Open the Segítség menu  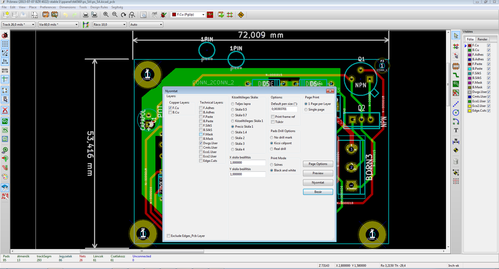[117, 7]
